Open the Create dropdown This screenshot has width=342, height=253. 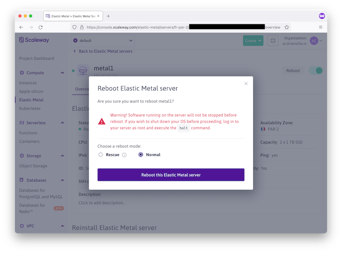pos(253,41)
